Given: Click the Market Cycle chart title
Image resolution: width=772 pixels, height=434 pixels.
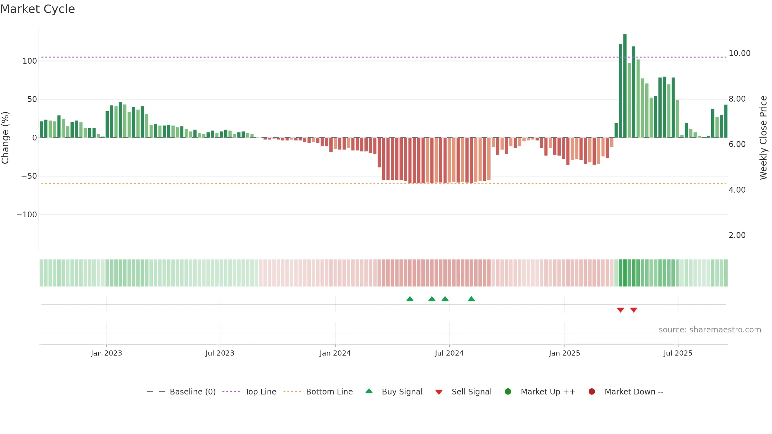Looking at the screenshot, I should [38, 9].
